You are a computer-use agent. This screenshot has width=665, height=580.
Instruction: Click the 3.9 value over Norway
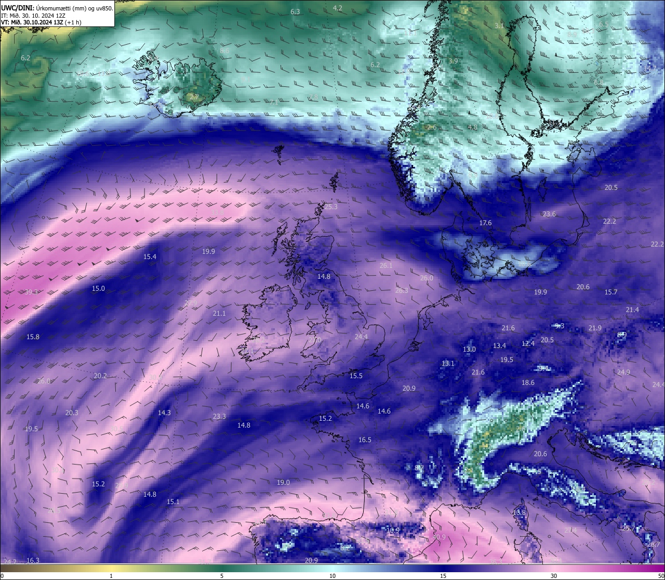coord(453,61)
